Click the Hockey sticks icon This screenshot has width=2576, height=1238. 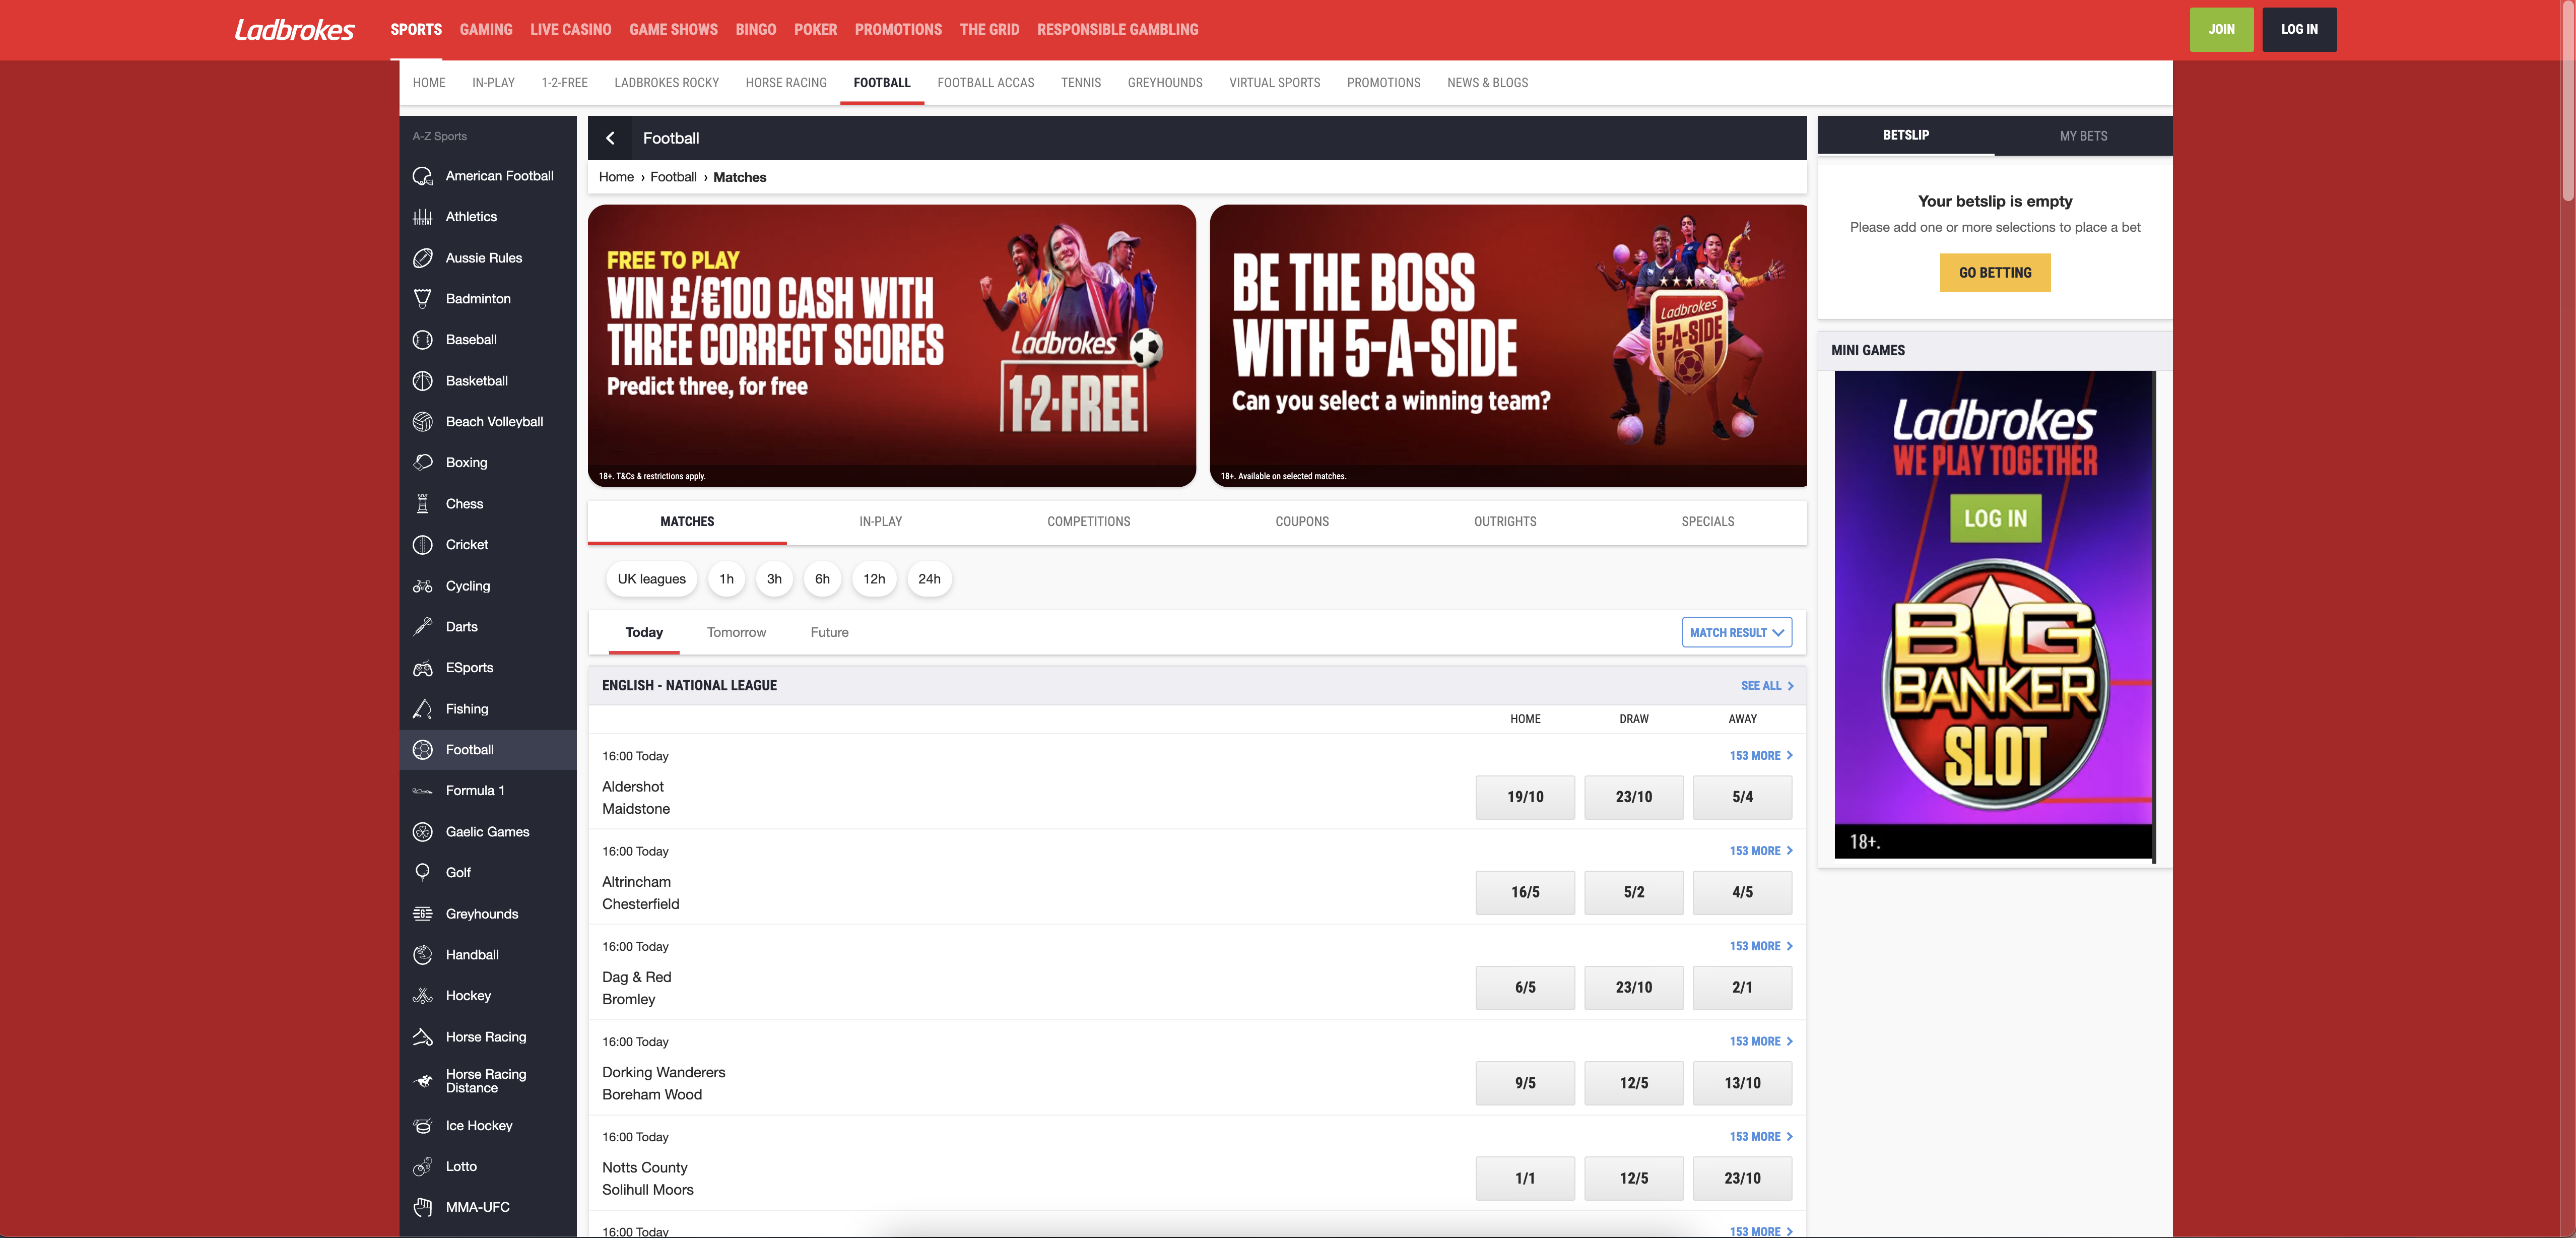pyautogui.click(x=423, y=996)
